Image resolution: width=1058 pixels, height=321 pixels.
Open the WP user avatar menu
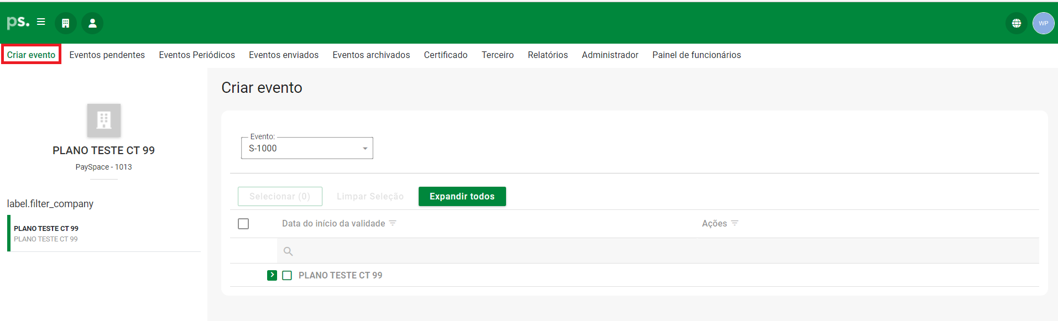1043,23
